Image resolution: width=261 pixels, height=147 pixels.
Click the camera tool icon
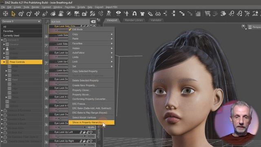[84, 13]
